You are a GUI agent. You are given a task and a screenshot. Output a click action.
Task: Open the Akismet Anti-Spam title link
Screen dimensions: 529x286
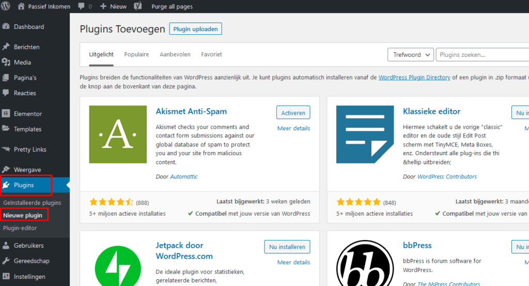click(191, 111)
